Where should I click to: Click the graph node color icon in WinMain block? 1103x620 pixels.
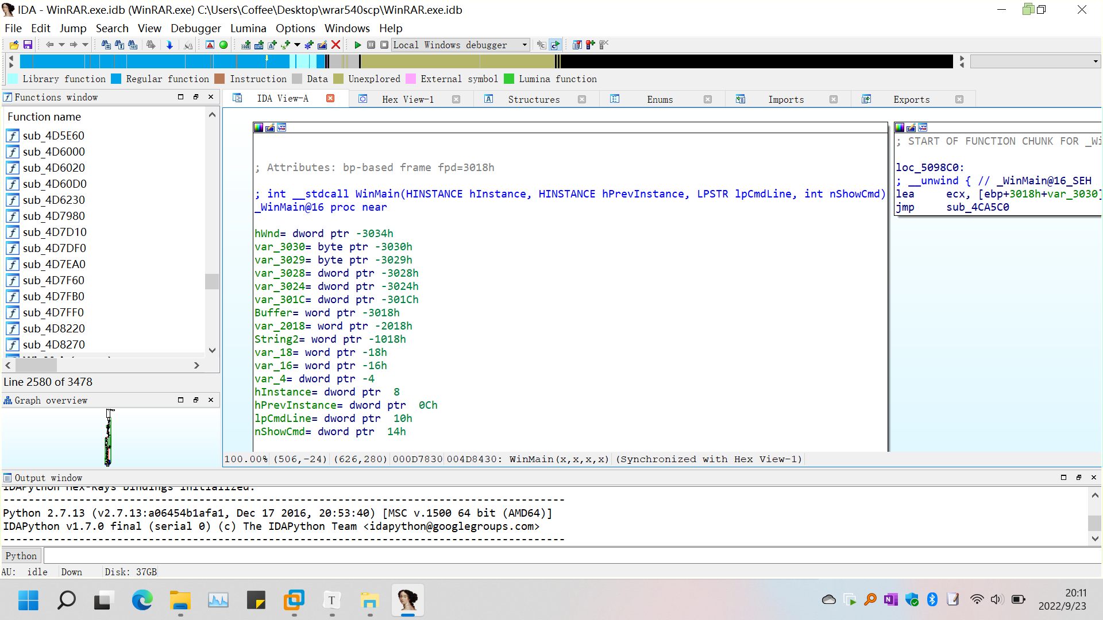point(259,127)
